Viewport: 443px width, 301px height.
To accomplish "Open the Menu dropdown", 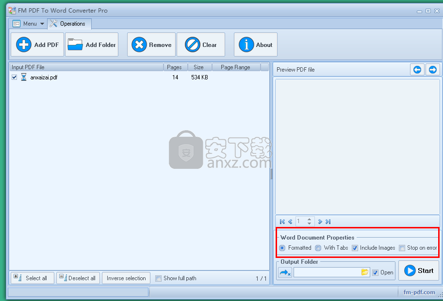I will click(x=28, y=24).
